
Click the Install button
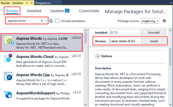154,41
